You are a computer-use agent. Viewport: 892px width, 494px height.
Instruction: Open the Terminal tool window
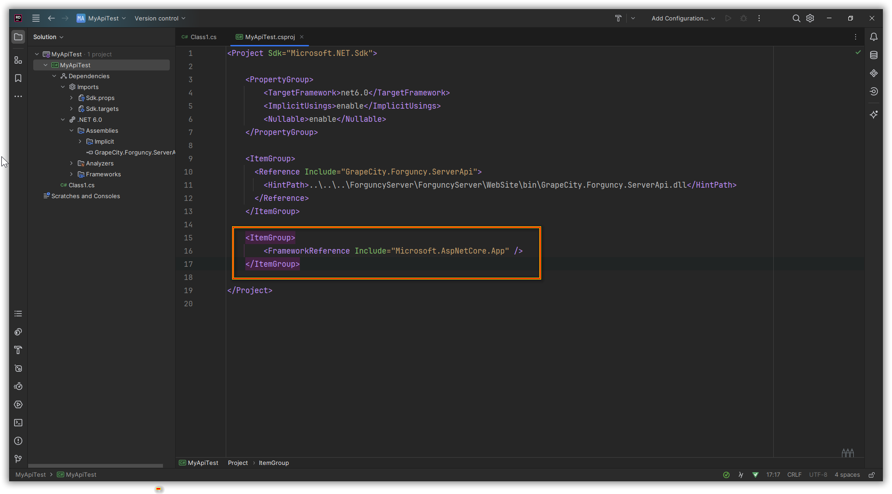pyautogui.click(x=18, y=423)
